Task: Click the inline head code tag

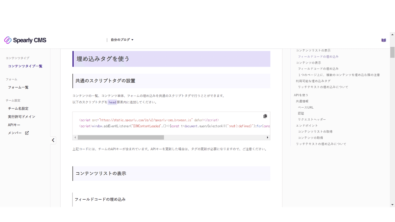Action: point(112,102)
